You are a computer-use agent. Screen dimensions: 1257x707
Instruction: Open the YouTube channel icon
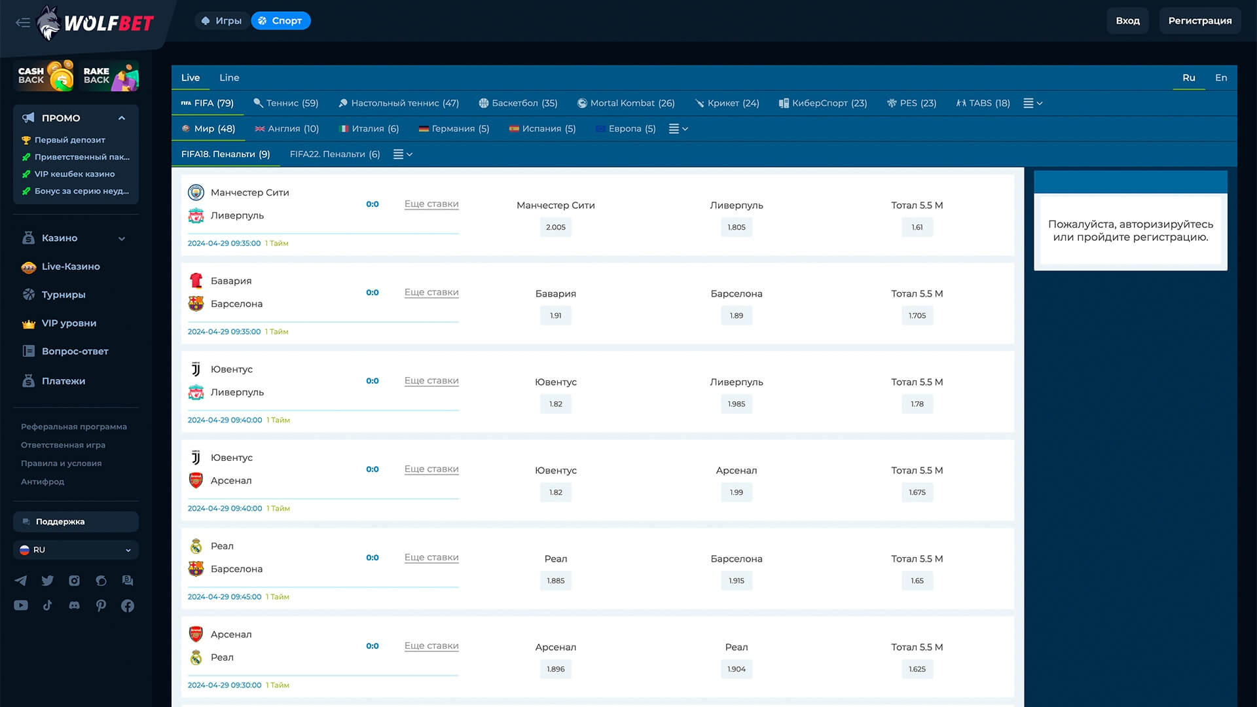21,606
